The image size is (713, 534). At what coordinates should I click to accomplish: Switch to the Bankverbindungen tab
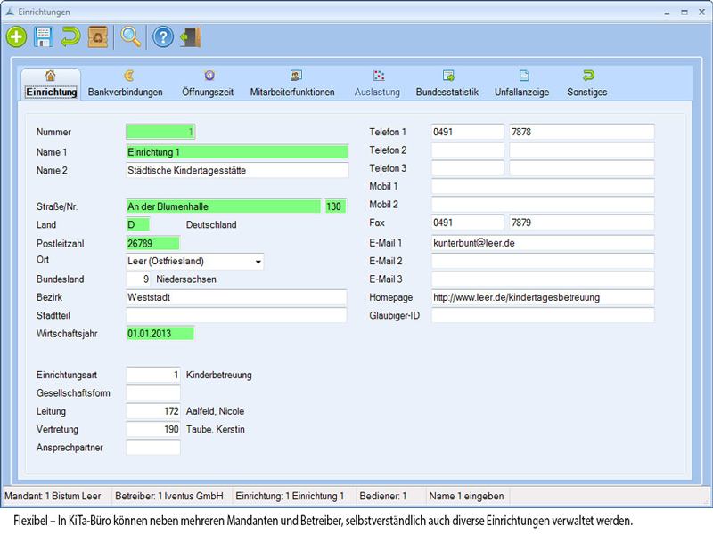coord(125,85)
